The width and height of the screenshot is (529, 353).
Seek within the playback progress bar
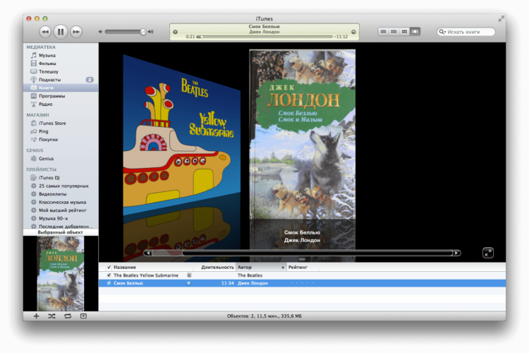[264, 37]
